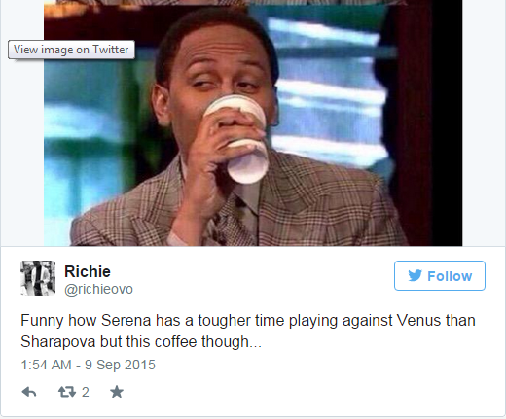Follow the @richieovo account

(440, 276)
